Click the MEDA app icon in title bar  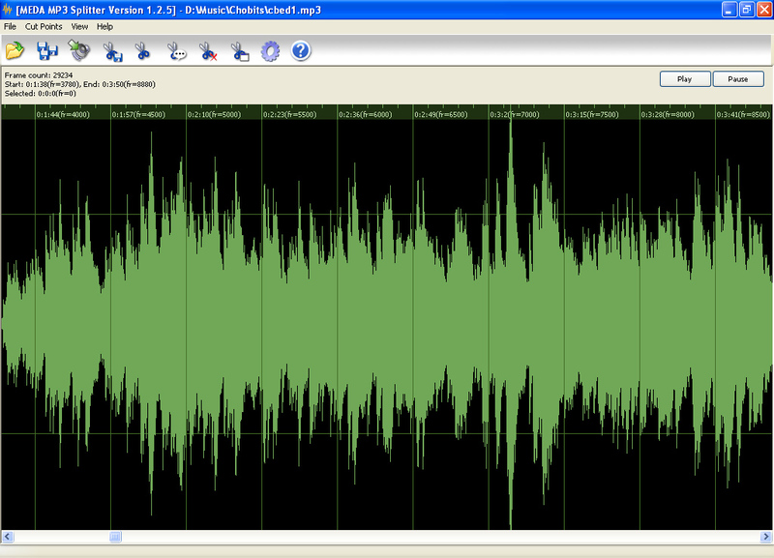(7, 10)
